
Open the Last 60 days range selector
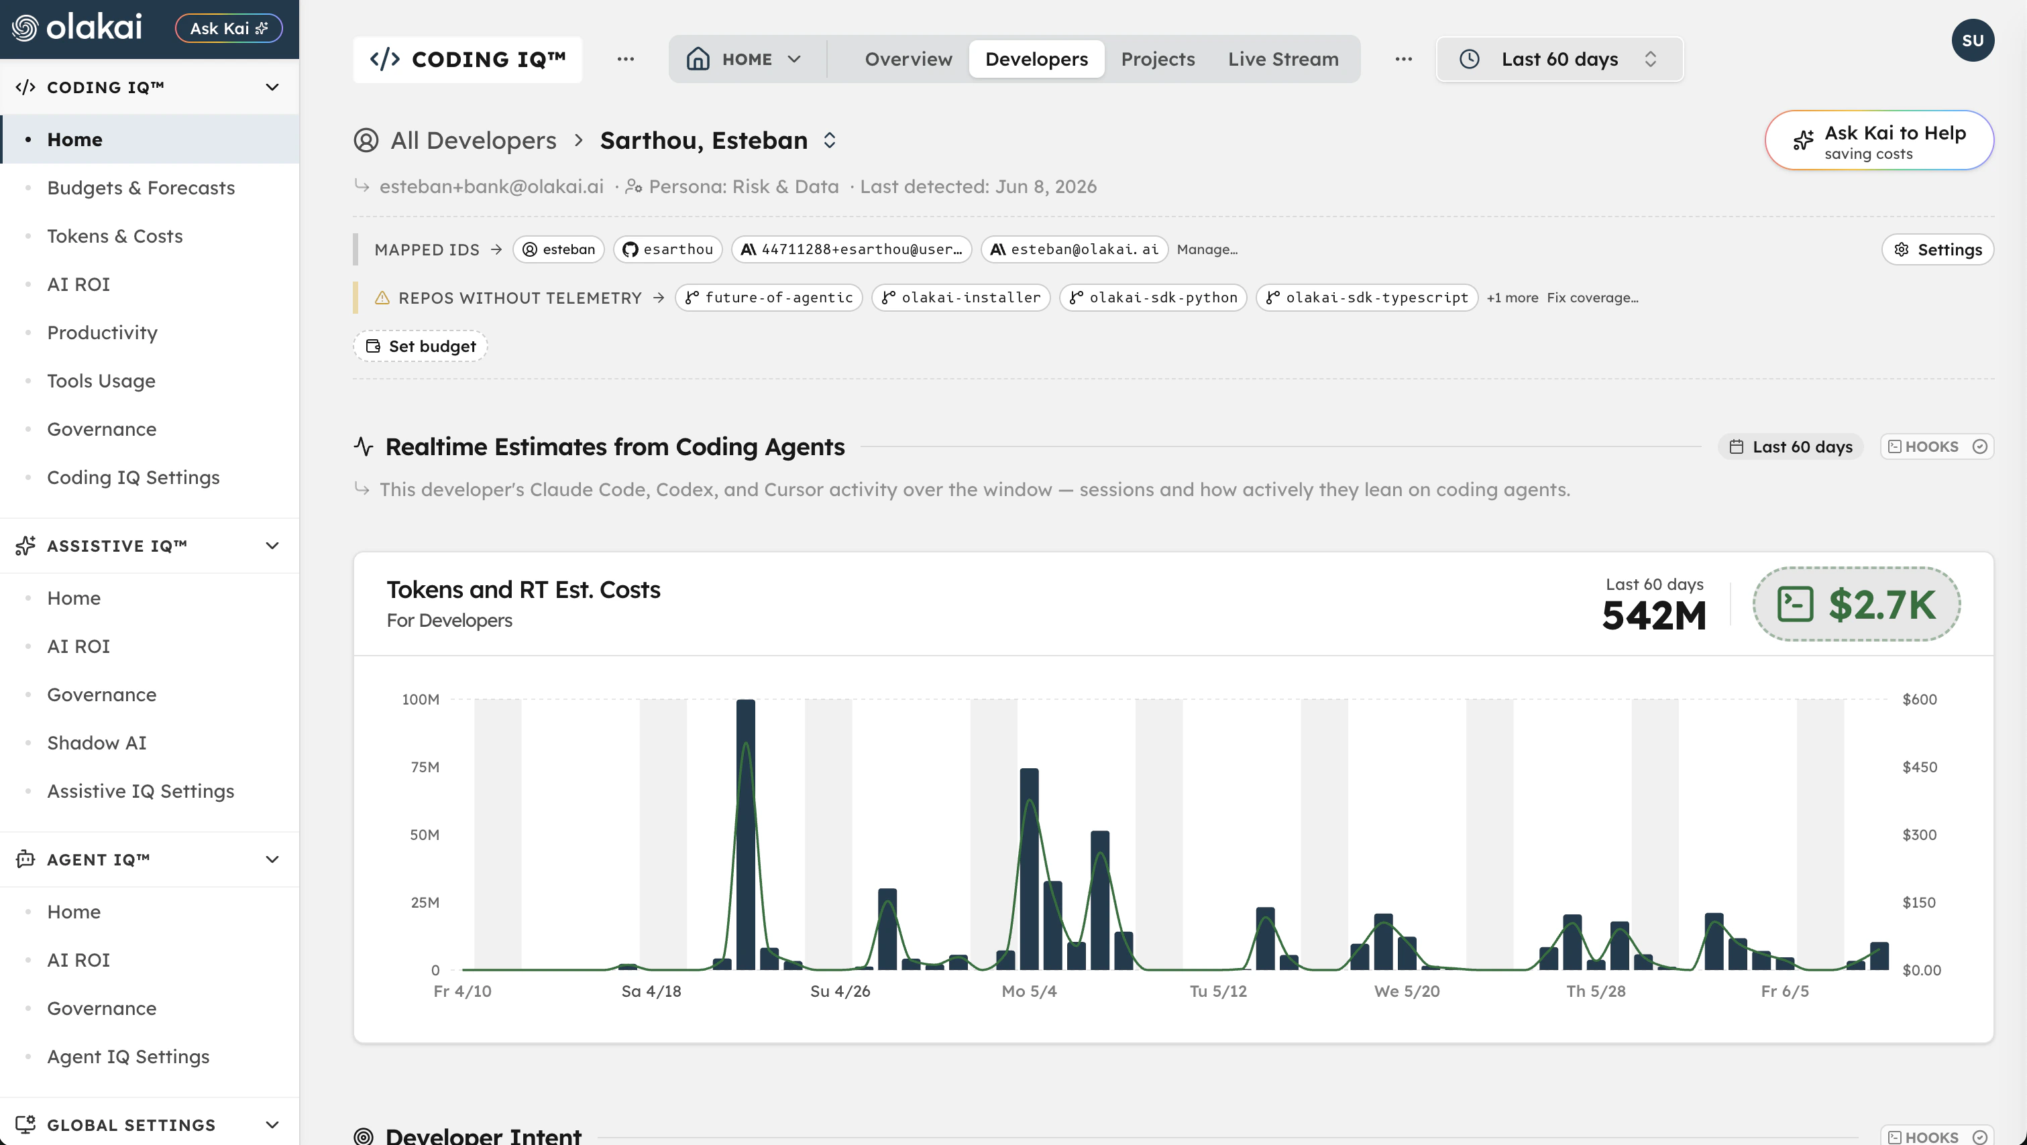(1559, 59)
